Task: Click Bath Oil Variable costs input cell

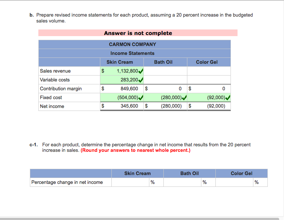Action: click(x=165, y=80)
